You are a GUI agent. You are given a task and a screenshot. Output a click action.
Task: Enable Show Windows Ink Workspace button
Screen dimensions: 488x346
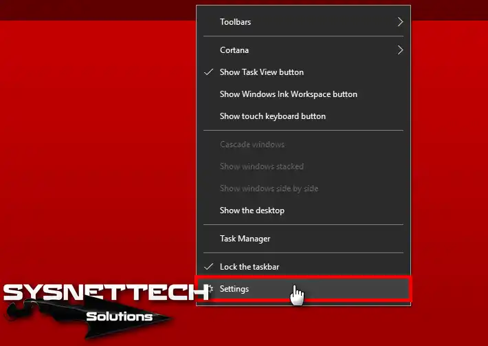pyautogui.click(x=303, y=94)
